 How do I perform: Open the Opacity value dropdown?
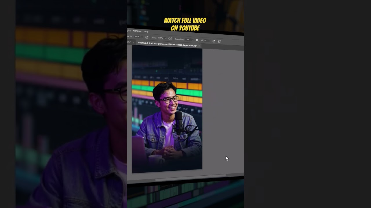click(142, 37)
